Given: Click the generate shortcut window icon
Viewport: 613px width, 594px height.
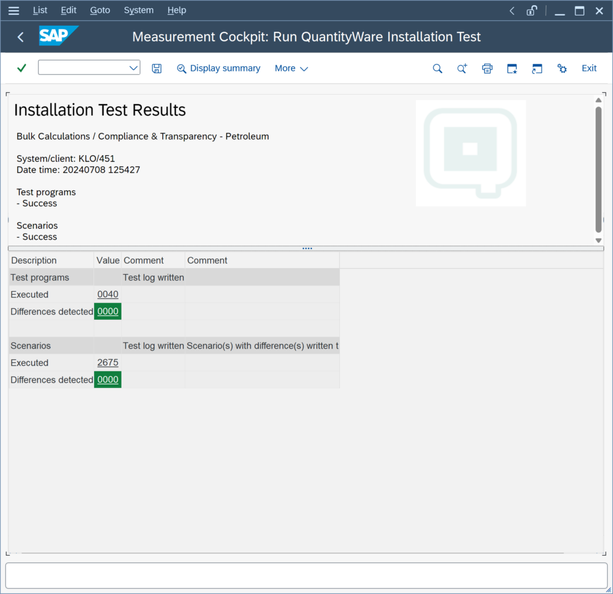Looking at the screenshot, I should [537, 68].
